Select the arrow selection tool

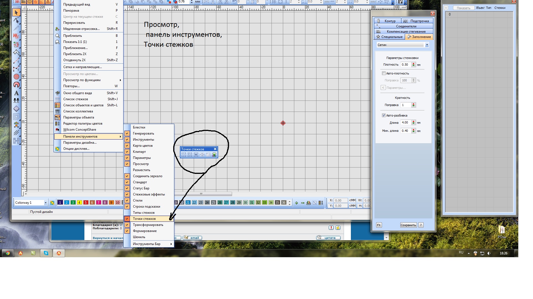click(16, 12)
